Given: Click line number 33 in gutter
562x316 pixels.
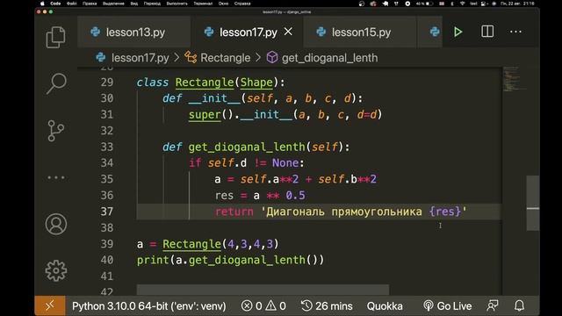Looking at the screenshot, I should pyautogui.click(x=107, y=147).
